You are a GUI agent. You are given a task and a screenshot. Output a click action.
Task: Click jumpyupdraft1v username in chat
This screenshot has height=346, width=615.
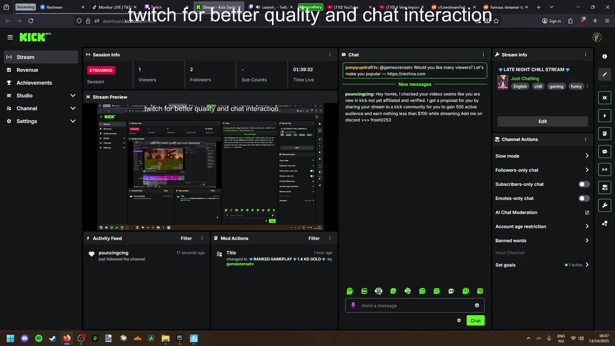361,68
